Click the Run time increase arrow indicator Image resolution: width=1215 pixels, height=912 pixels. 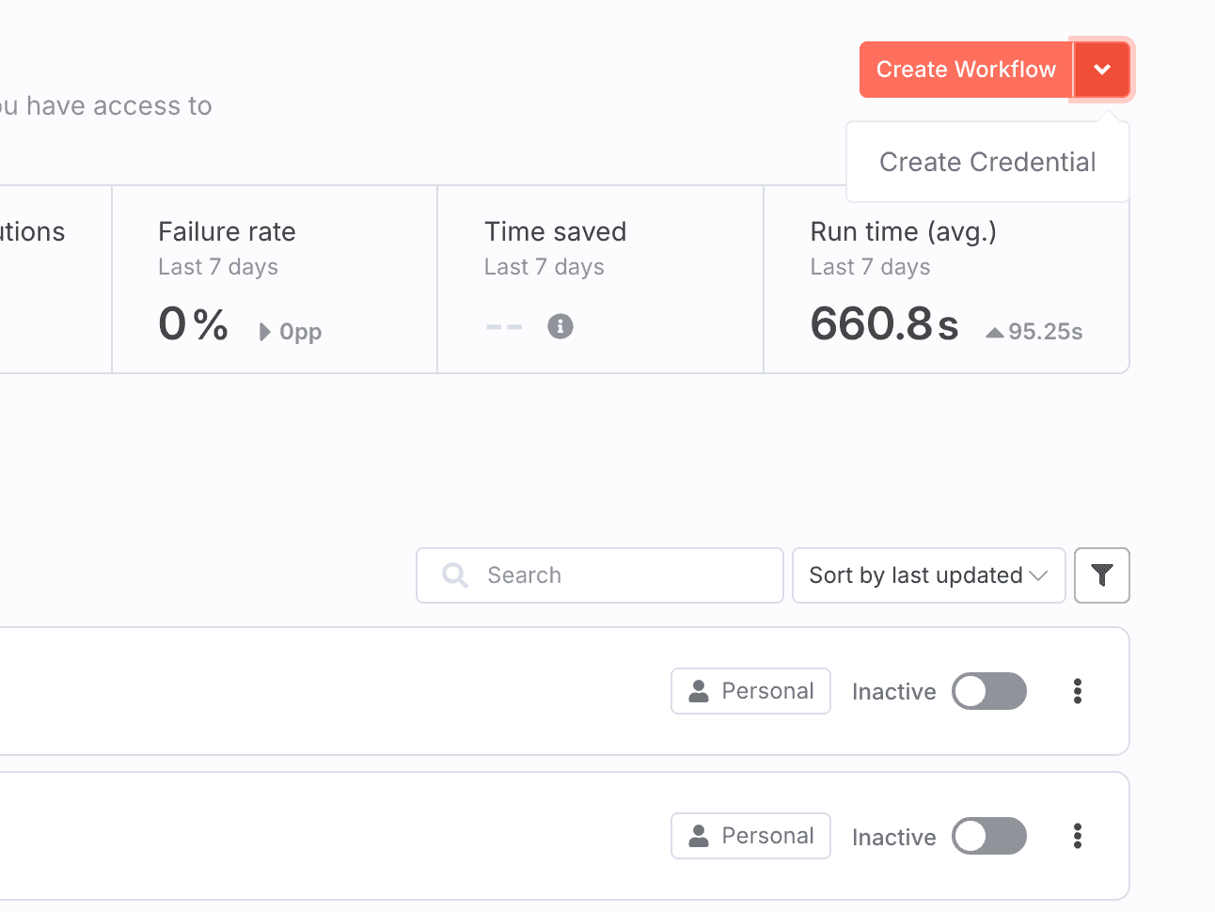(x=994, y=332)
